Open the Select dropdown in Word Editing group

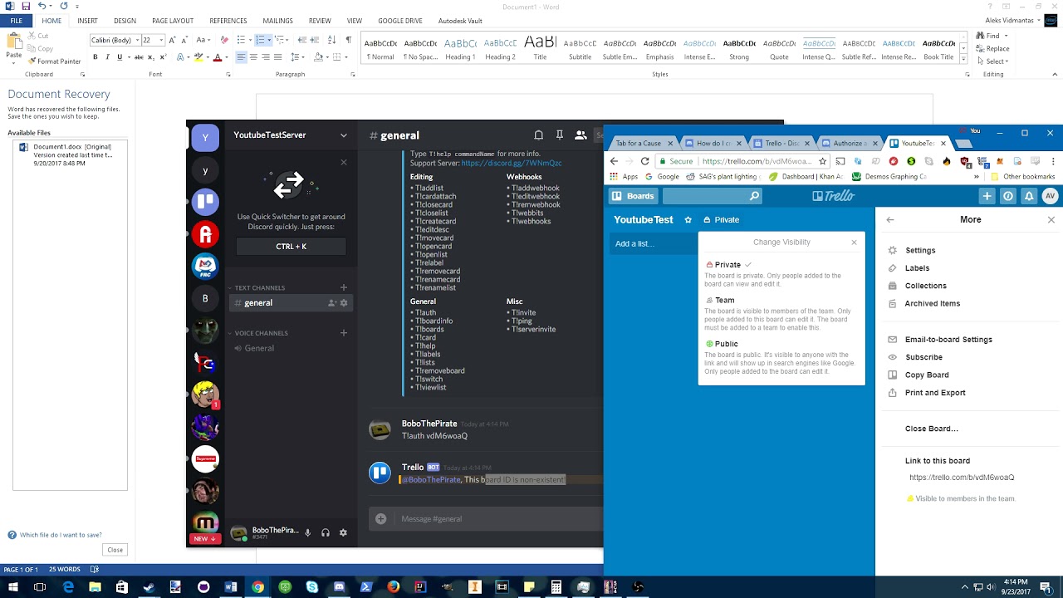(993, 61)
